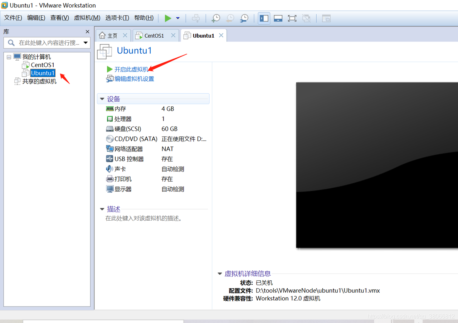Click the revert to snapshot toolbar icon
Image resolution: width=458 pixels, height=323 pixels.
(230, 18)
